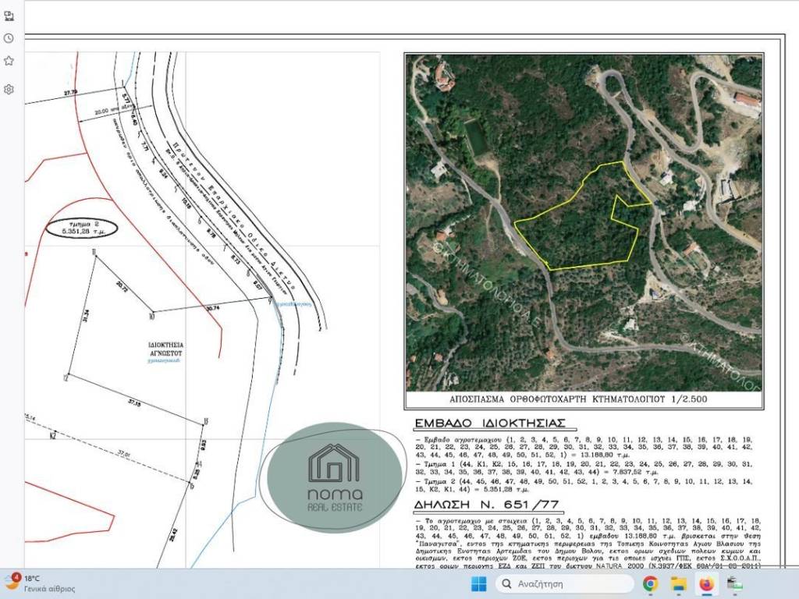Select the Firefox taskbar icon

pos(706,583)
